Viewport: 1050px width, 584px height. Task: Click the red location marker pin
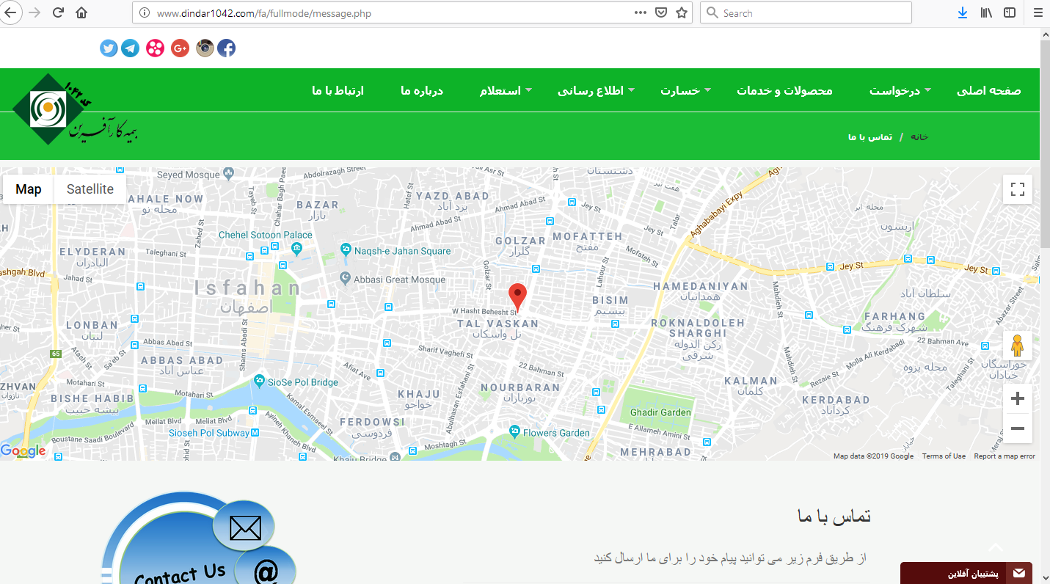click(518, 296)
